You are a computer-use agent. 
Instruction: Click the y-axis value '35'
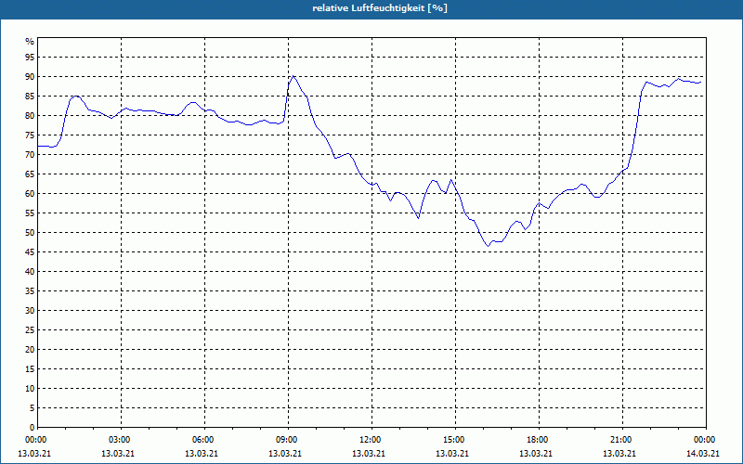point(30,291)
